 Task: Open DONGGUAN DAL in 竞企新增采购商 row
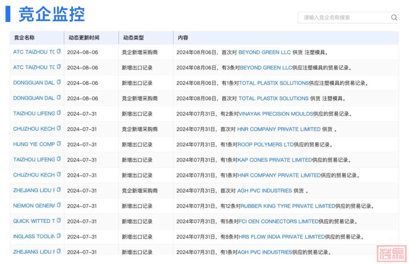point(34,98)
